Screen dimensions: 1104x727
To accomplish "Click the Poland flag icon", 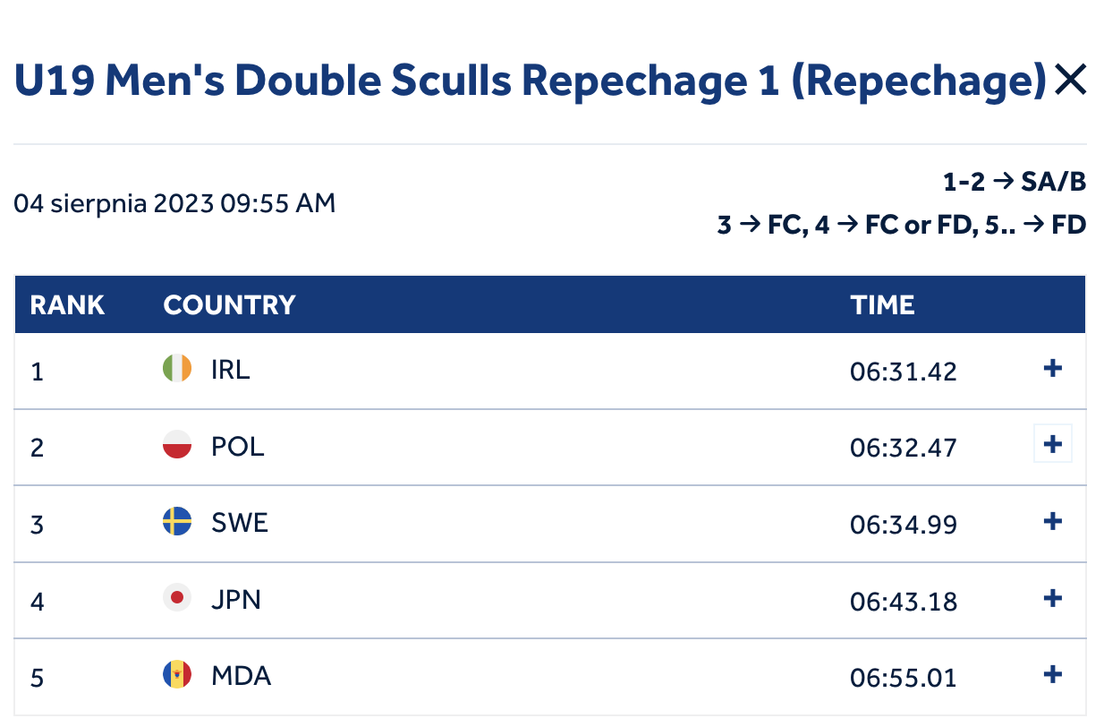I will pos(177,444).
